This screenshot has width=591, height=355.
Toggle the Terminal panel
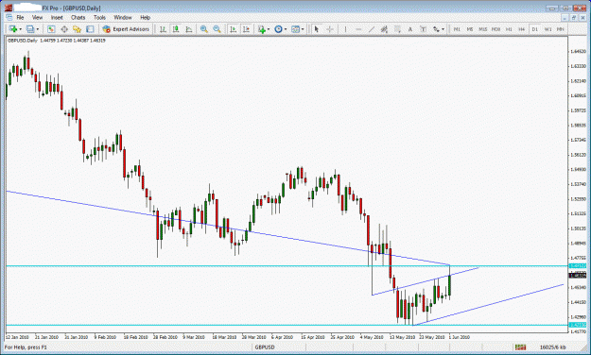[90, 29]
